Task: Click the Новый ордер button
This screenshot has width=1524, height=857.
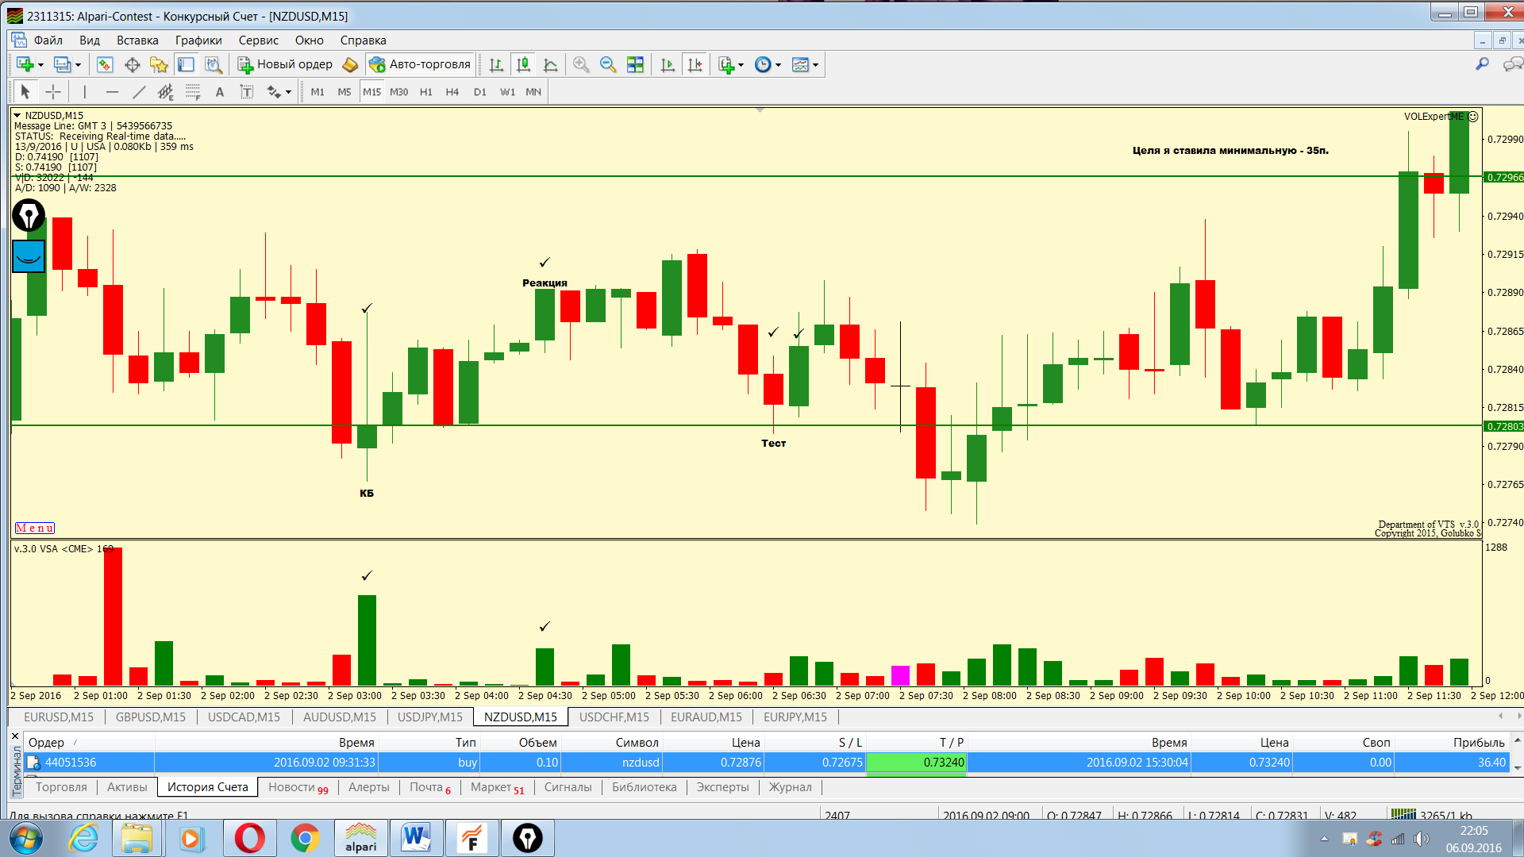Action: pyautogui.click(x=286, y=65)
